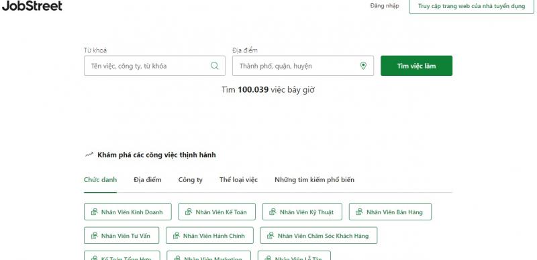Screen dimensions: 537x260
Task: Show the Những tìm kiếm phổ biến tab
Action: coord(314,180)
